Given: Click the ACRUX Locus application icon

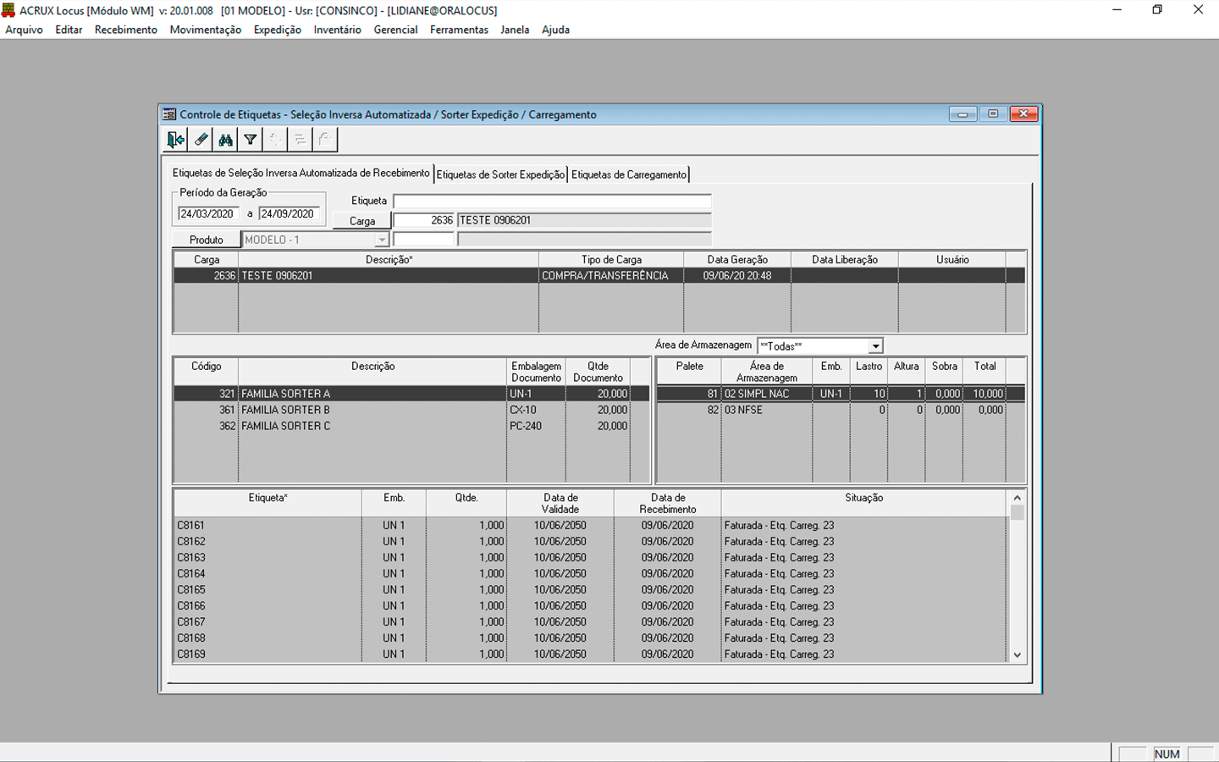Looking at the screenshot, I should [8, 10].
